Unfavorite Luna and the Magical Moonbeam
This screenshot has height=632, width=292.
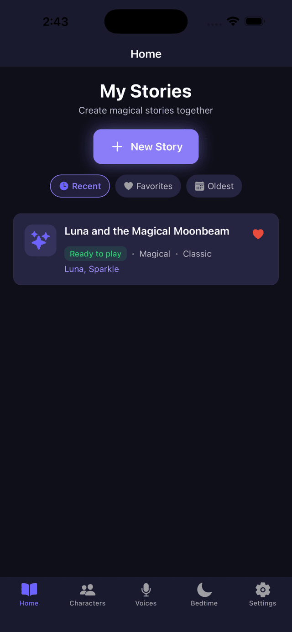pyautogui.click(x=258, y=234)
